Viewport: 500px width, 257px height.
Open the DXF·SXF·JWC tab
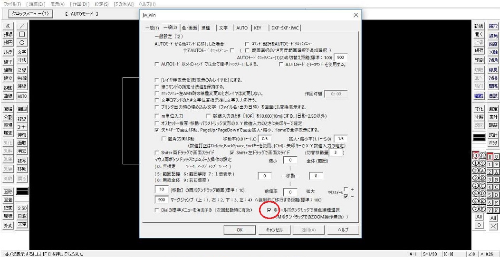(285, 28)
